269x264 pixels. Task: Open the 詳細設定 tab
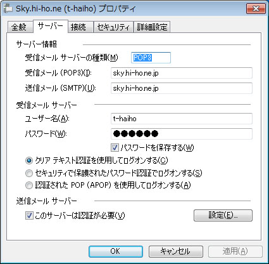[152, 27]
